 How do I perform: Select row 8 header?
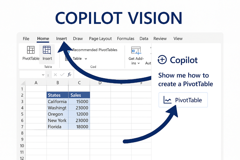[x=22, y=133]
